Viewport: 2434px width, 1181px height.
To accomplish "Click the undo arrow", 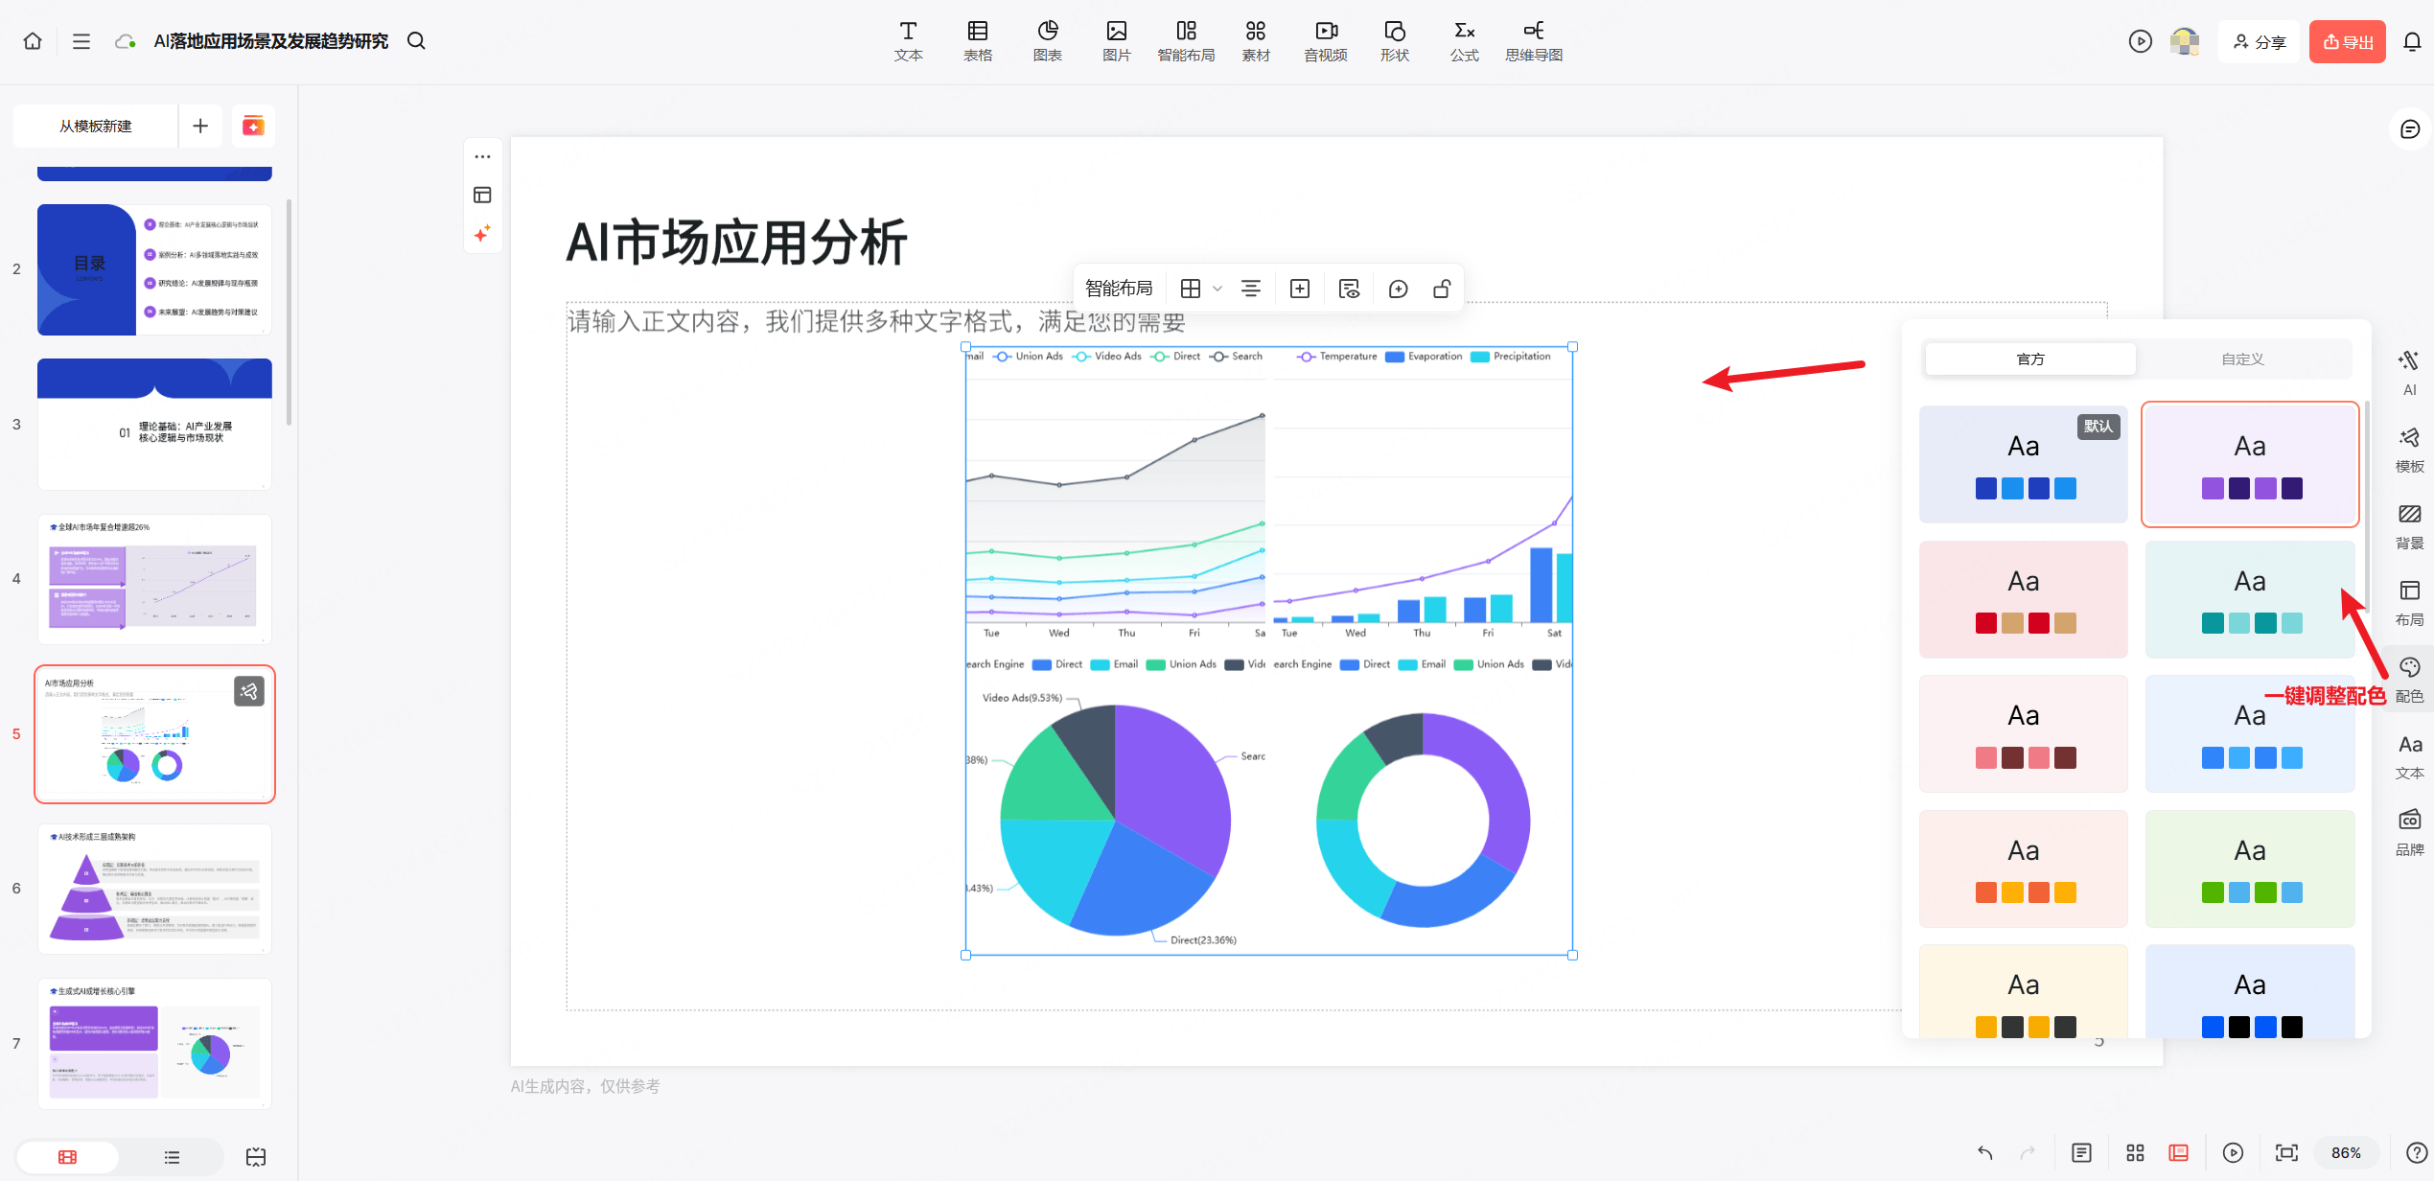I will [x=1985, y=1153].
